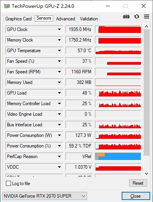Expand the PerfCap Reason dropdown arrow
The image size is (153, 202).
coord(59,157)
